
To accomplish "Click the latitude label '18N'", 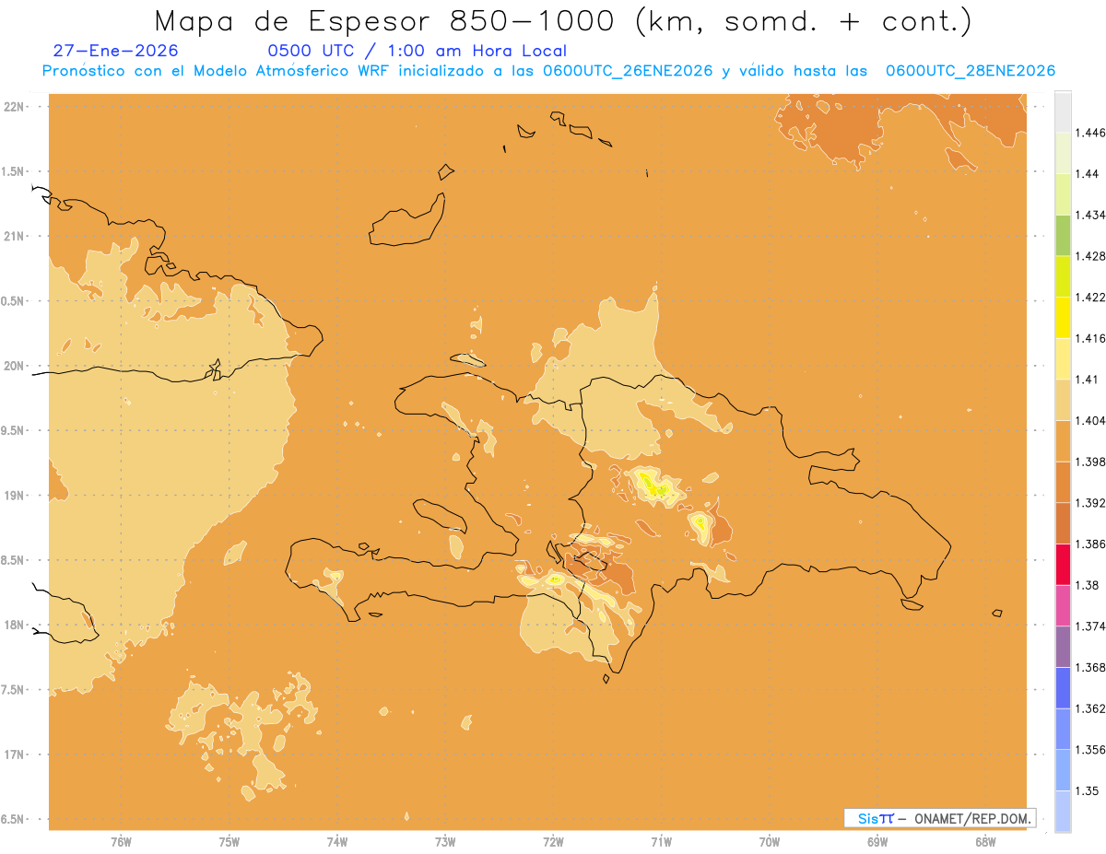I will 14,625.
